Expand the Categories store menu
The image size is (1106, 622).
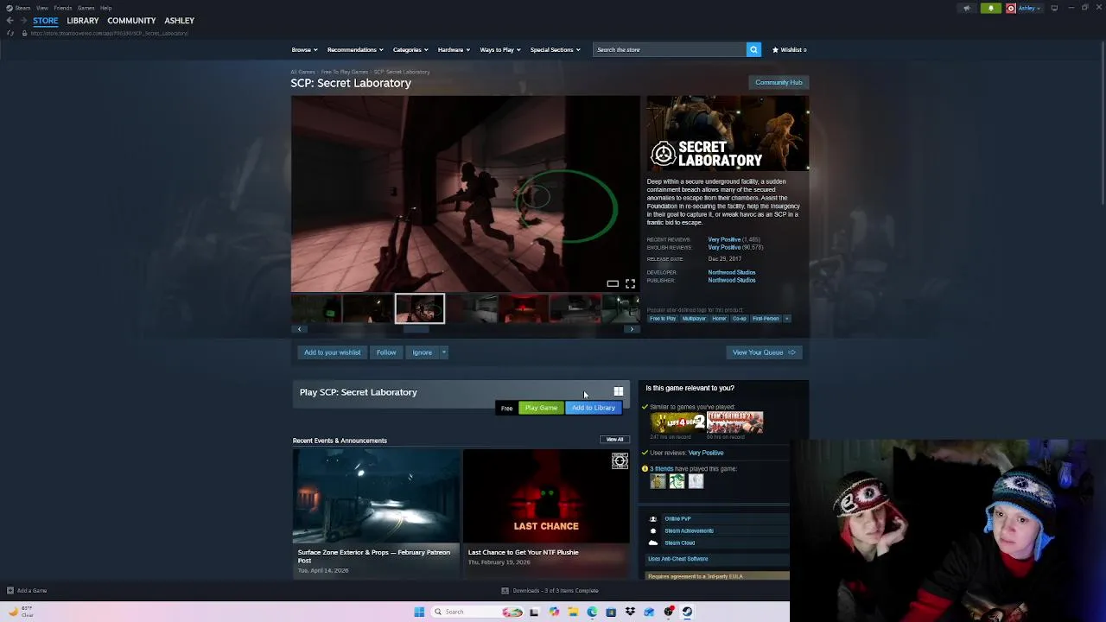410,49
